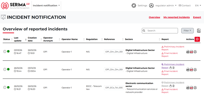The height and width of the screenshot is (96, 204).
Task: Sort by the Creation date column arrows
Action: pyautogui.click(x=41, y=39)
